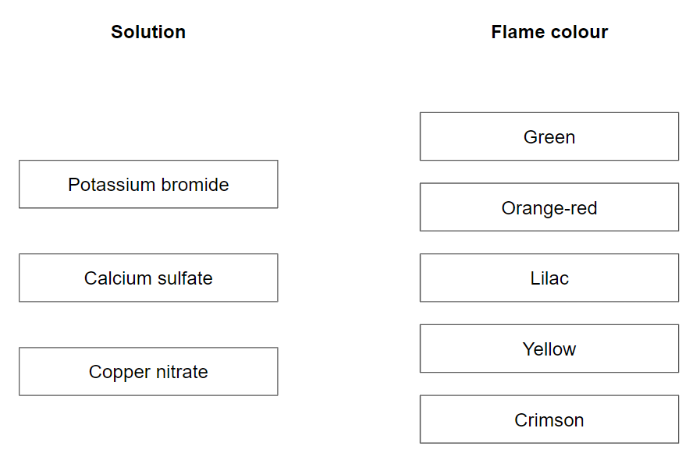
Task: Select the Green flame colour box
Action: 549,137
